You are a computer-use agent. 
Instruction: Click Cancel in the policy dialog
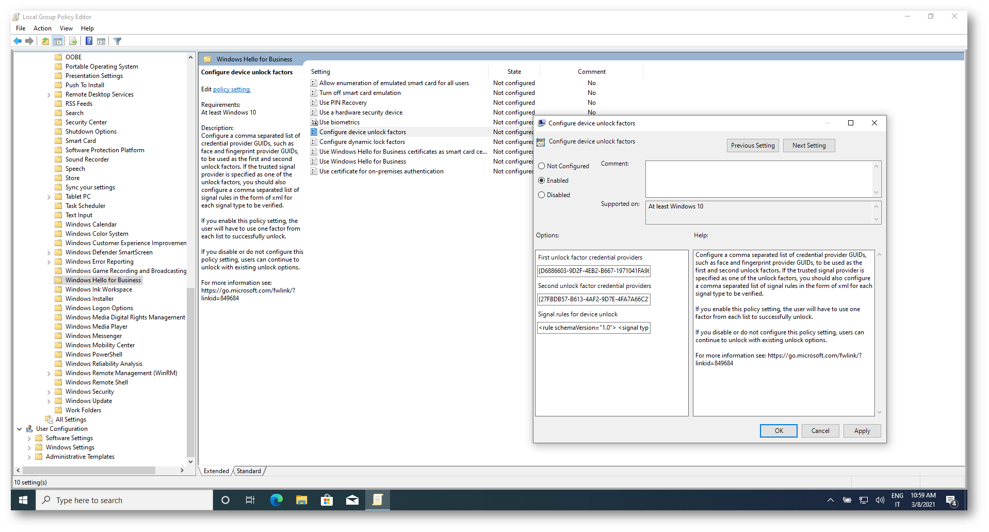tap(820, 431)
